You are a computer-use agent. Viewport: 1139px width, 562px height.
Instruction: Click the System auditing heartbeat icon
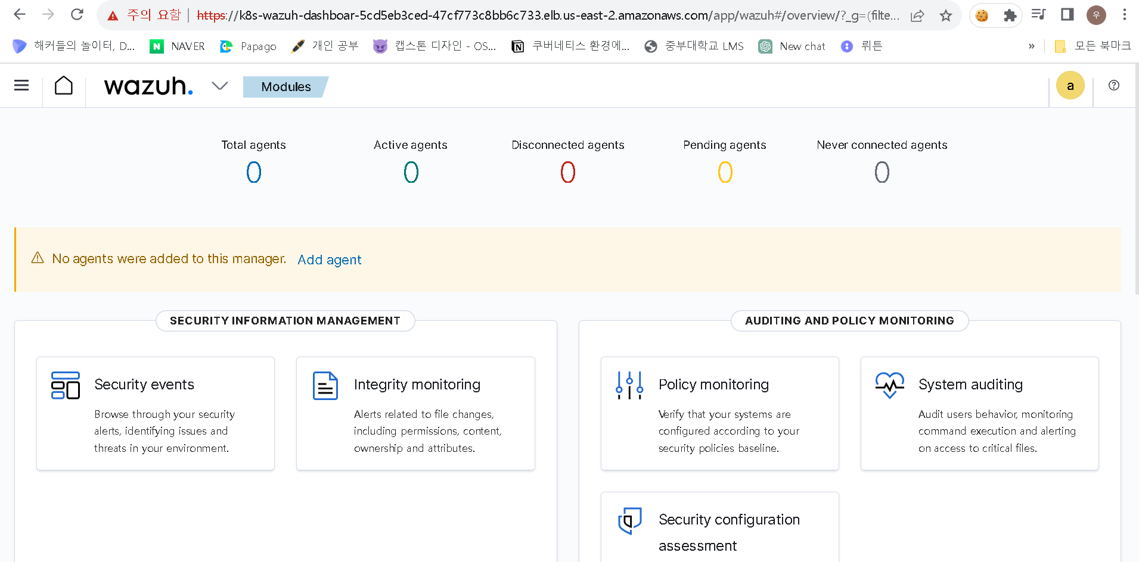pyautogui.click(x=889, y=385)
